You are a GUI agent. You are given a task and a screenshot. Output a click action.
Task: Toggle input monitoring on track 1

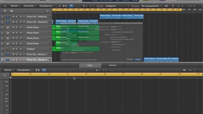24,17
